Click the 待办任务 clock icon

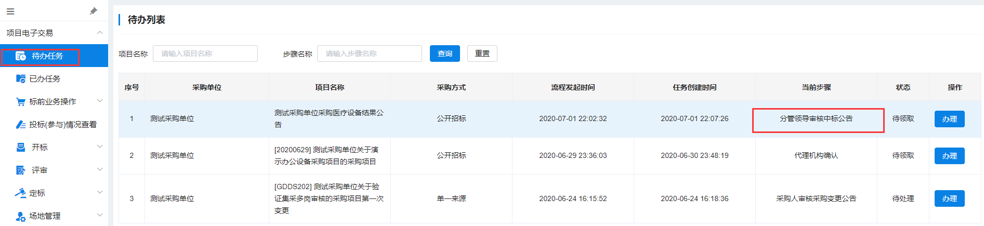pyautogui.click(x=21, y=56)
